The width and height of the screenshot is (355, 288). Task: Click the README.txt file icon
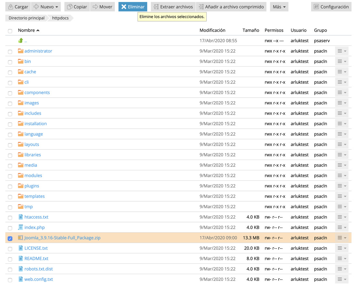click(x=21, y=258)
